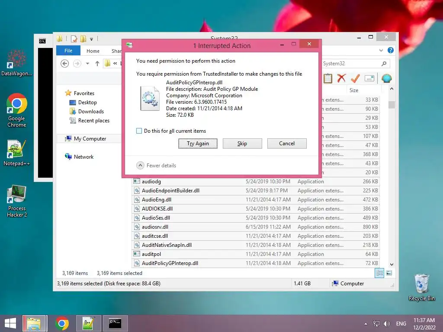
Task: Open Explorer Help question mark icon
Action: (x=391, y=50)
